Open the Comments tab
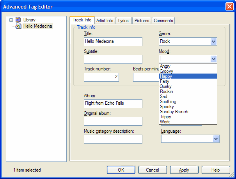The width and height of the screenshot is (236, 179). click(x=163, y=20)
